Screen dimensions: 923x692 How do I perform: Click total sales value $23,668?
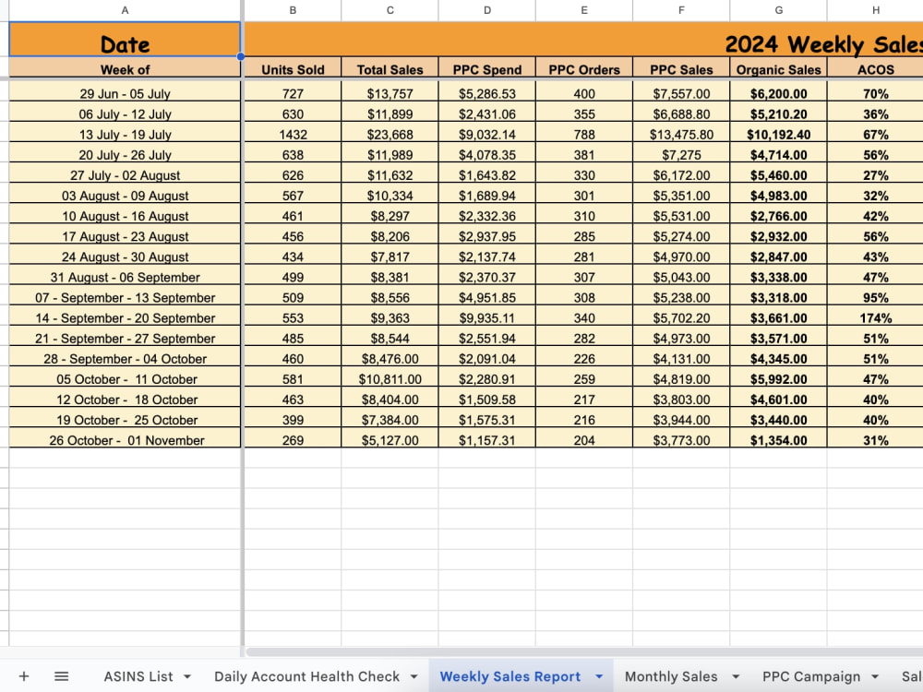point(390,134)
